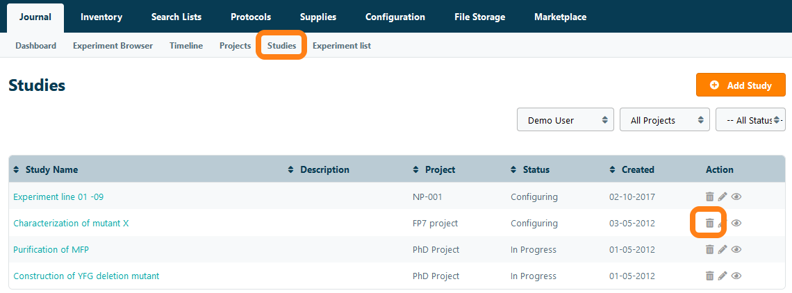Click trash icon for Characterization of mutant X

pyautogui.click(x=709, y=224)
